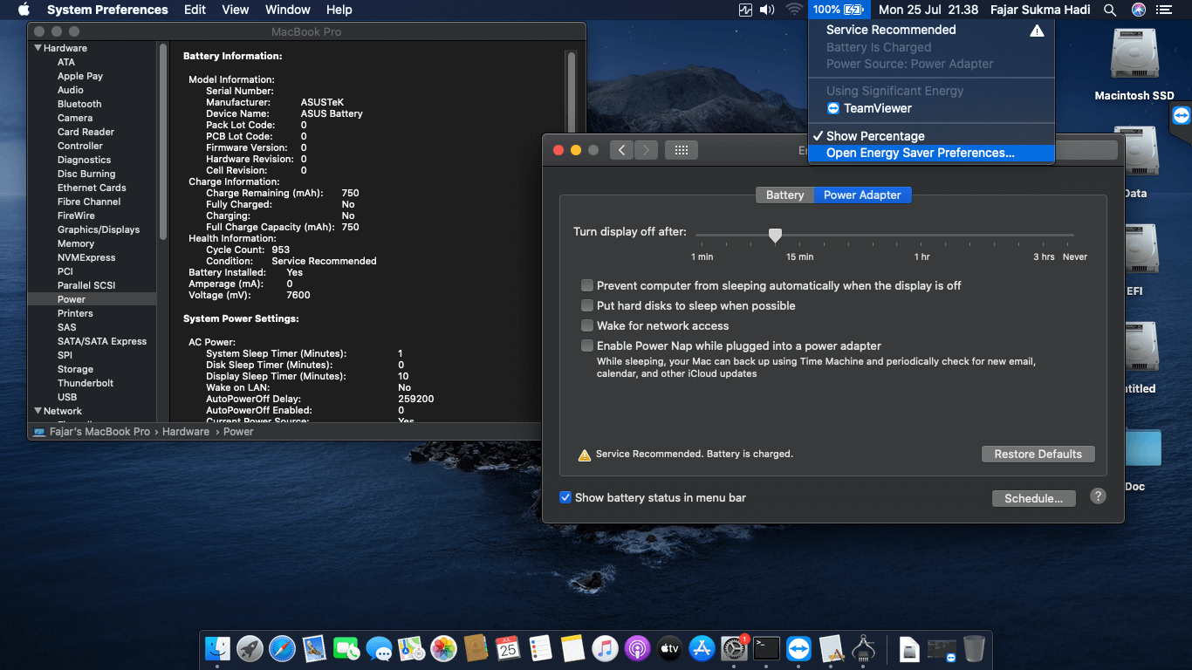
Task: Switch to the Battery tab
Action: [x=784, y=195]
